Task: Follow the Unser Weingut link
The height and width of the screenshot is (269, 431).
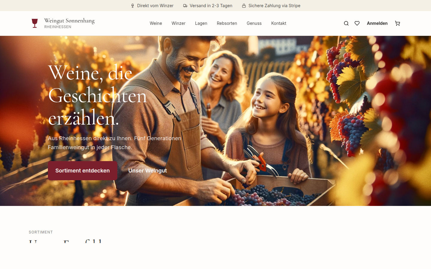Action: click(148, 171)
